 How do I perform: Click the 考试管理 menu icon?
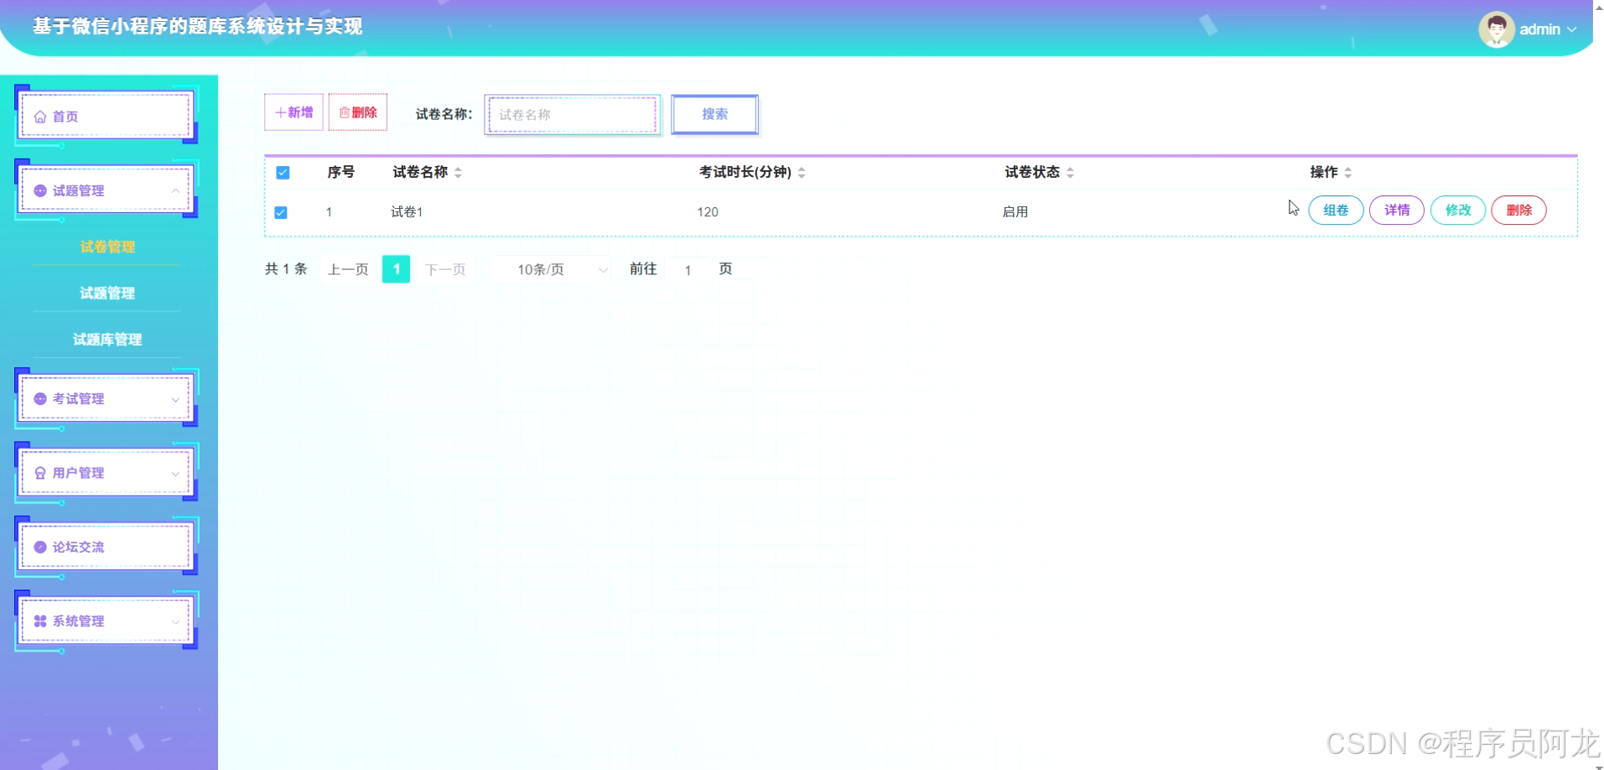point(40,398)
